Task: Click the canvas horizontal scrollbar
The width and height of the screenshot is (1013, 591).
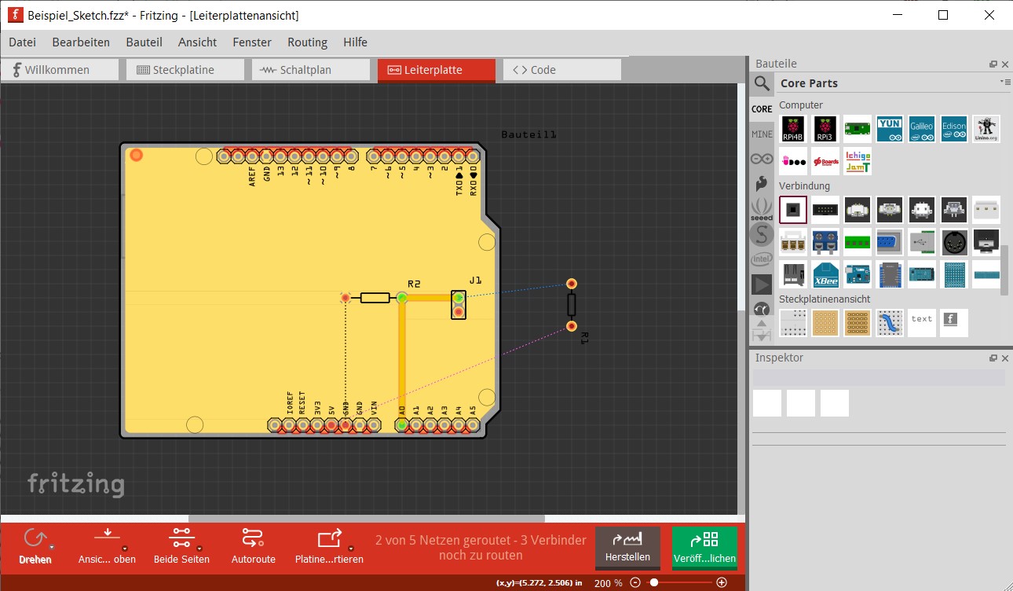Action: tap(366, 519)
